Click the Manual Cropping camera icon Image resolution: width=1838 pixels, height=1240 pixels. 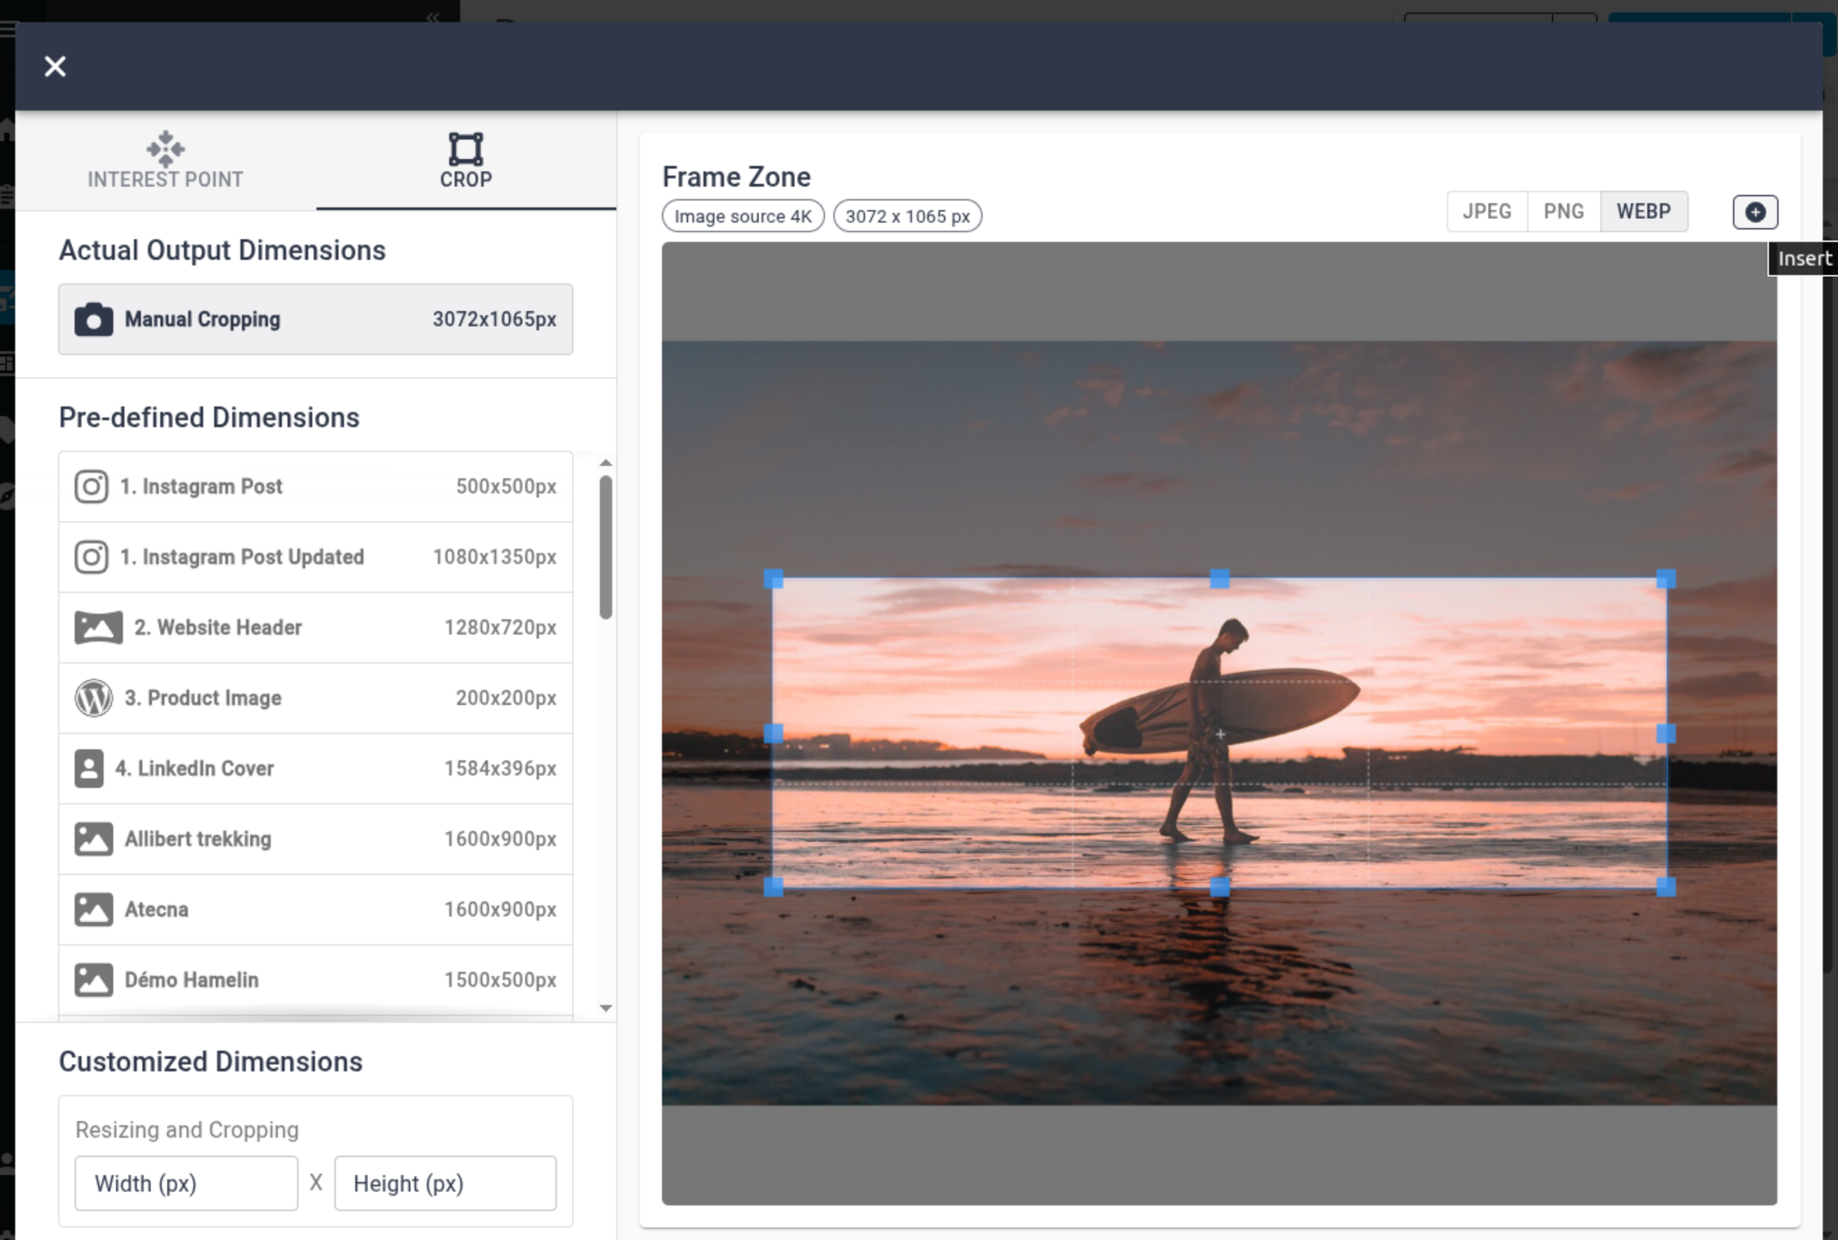[x=93, y=319]
